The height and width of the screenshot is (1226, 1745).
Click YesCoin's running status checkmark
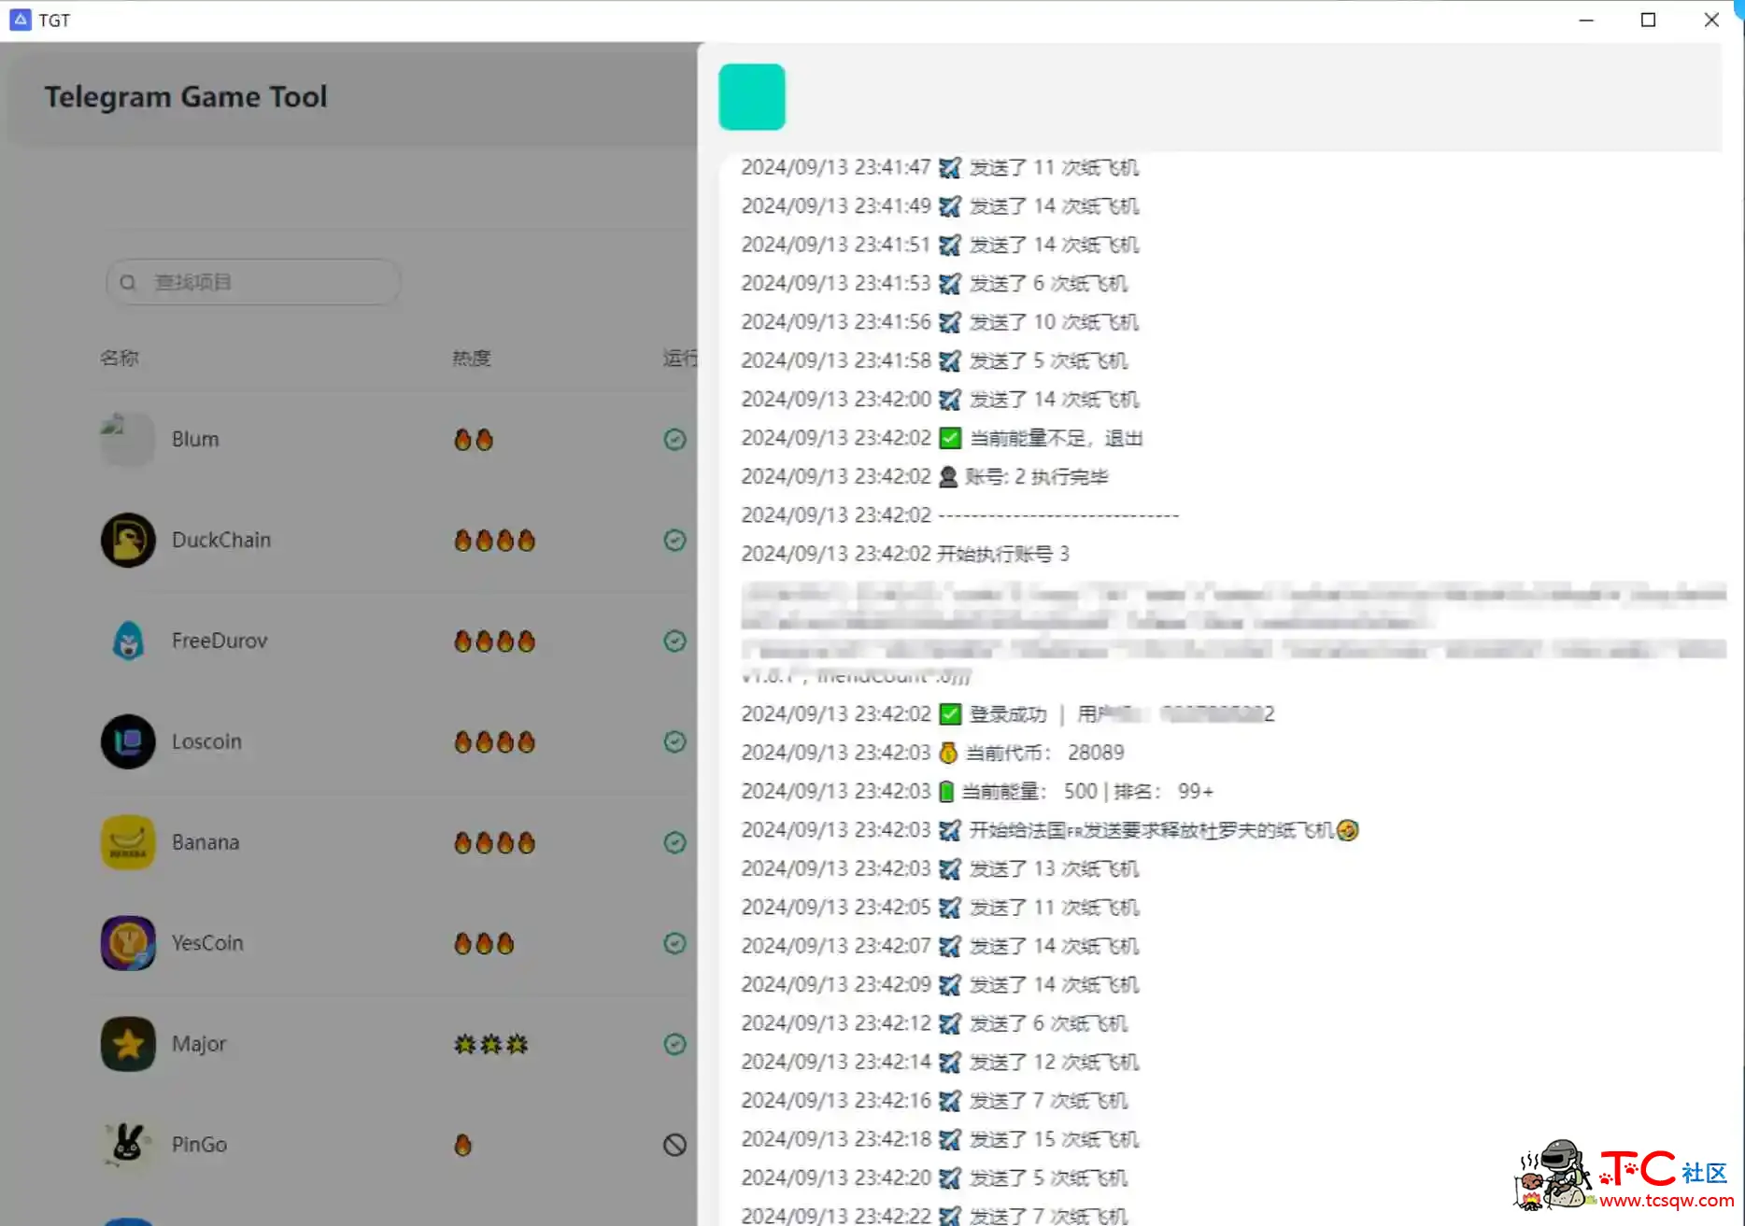pos(674,943)
